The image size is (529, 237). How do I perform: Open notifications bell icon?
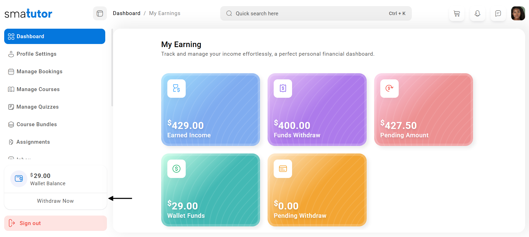click(477, 13)
